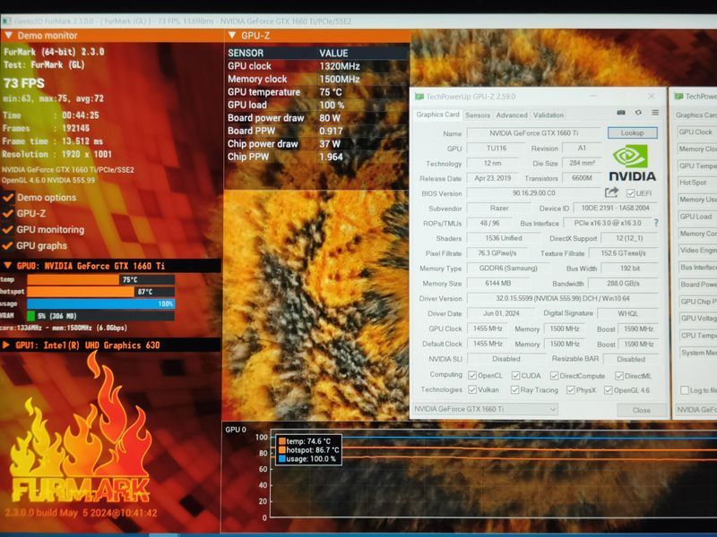Toggle GPU monitoring in FurMark

coord(8,230)
